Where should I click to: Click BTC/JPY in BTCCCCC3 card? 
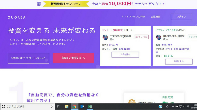pos(167,45)
